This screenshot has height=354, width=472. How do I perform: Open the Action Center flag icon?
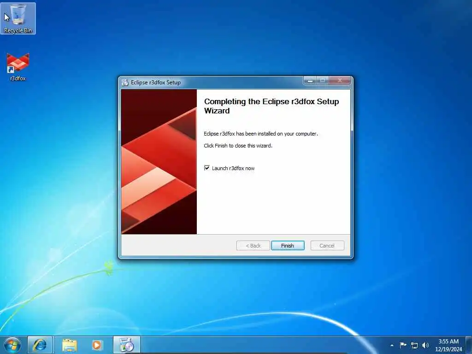pos(403,345)
